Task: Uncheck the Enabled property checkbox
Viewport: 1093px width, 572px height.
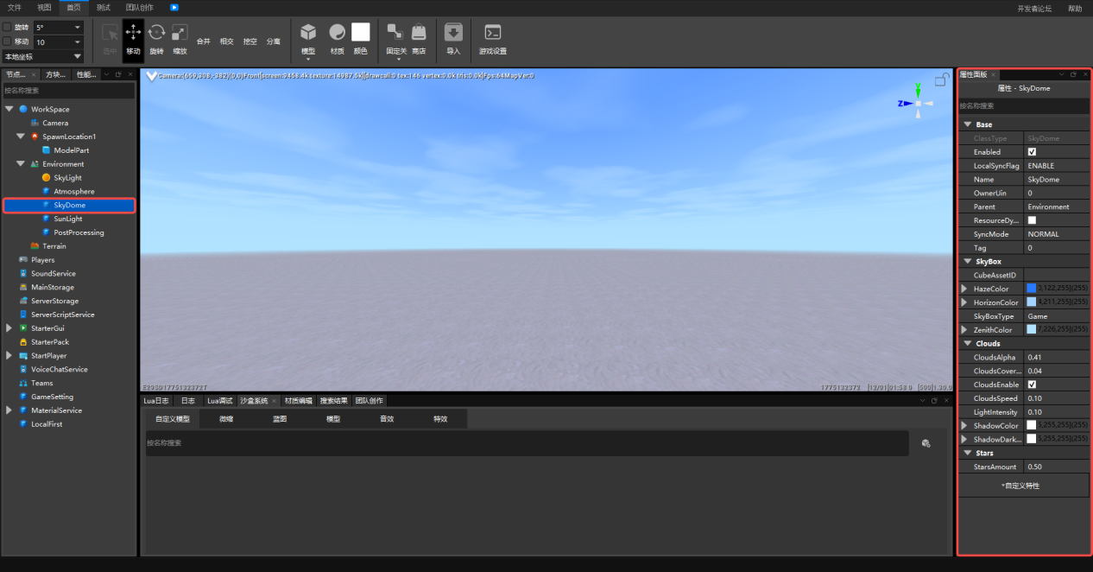Action: tap(1032, 152)
